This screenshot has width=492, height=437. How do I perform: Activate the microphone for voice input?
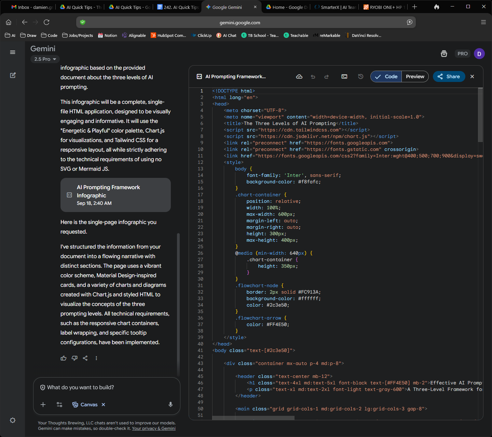click(170, 404)
